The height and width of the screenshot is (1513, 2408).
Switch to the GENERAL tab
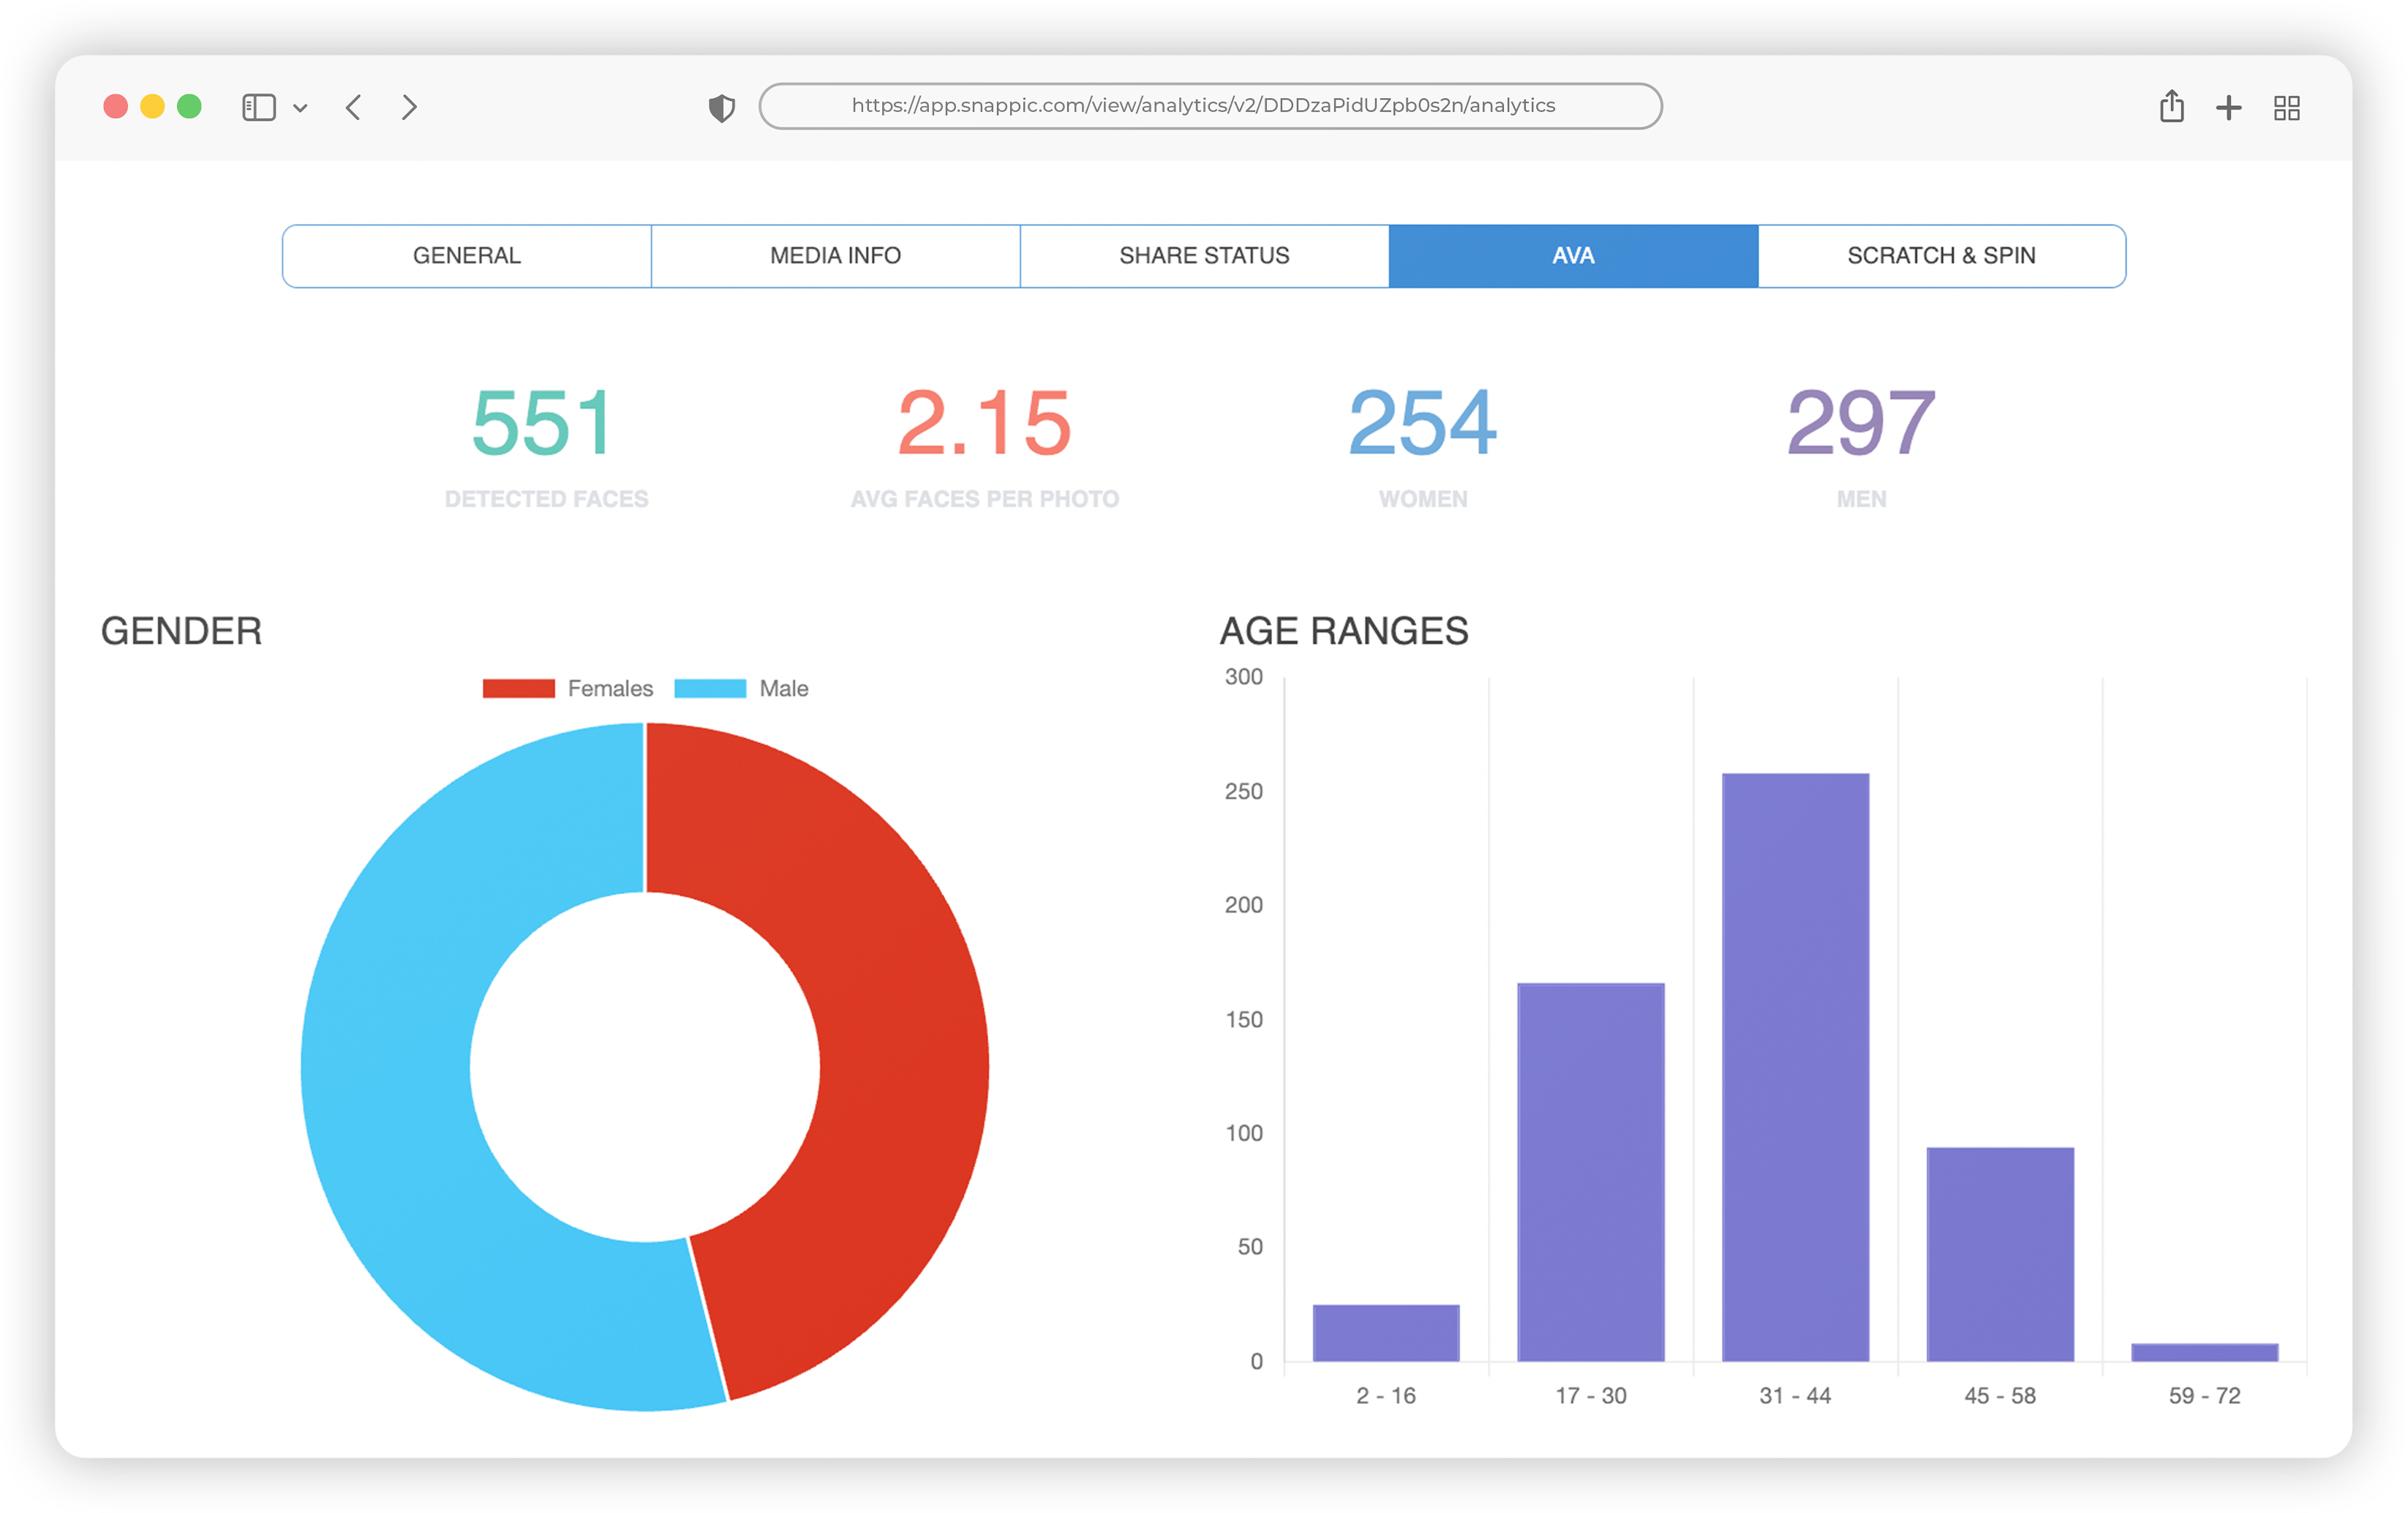(x=467, y=256)
